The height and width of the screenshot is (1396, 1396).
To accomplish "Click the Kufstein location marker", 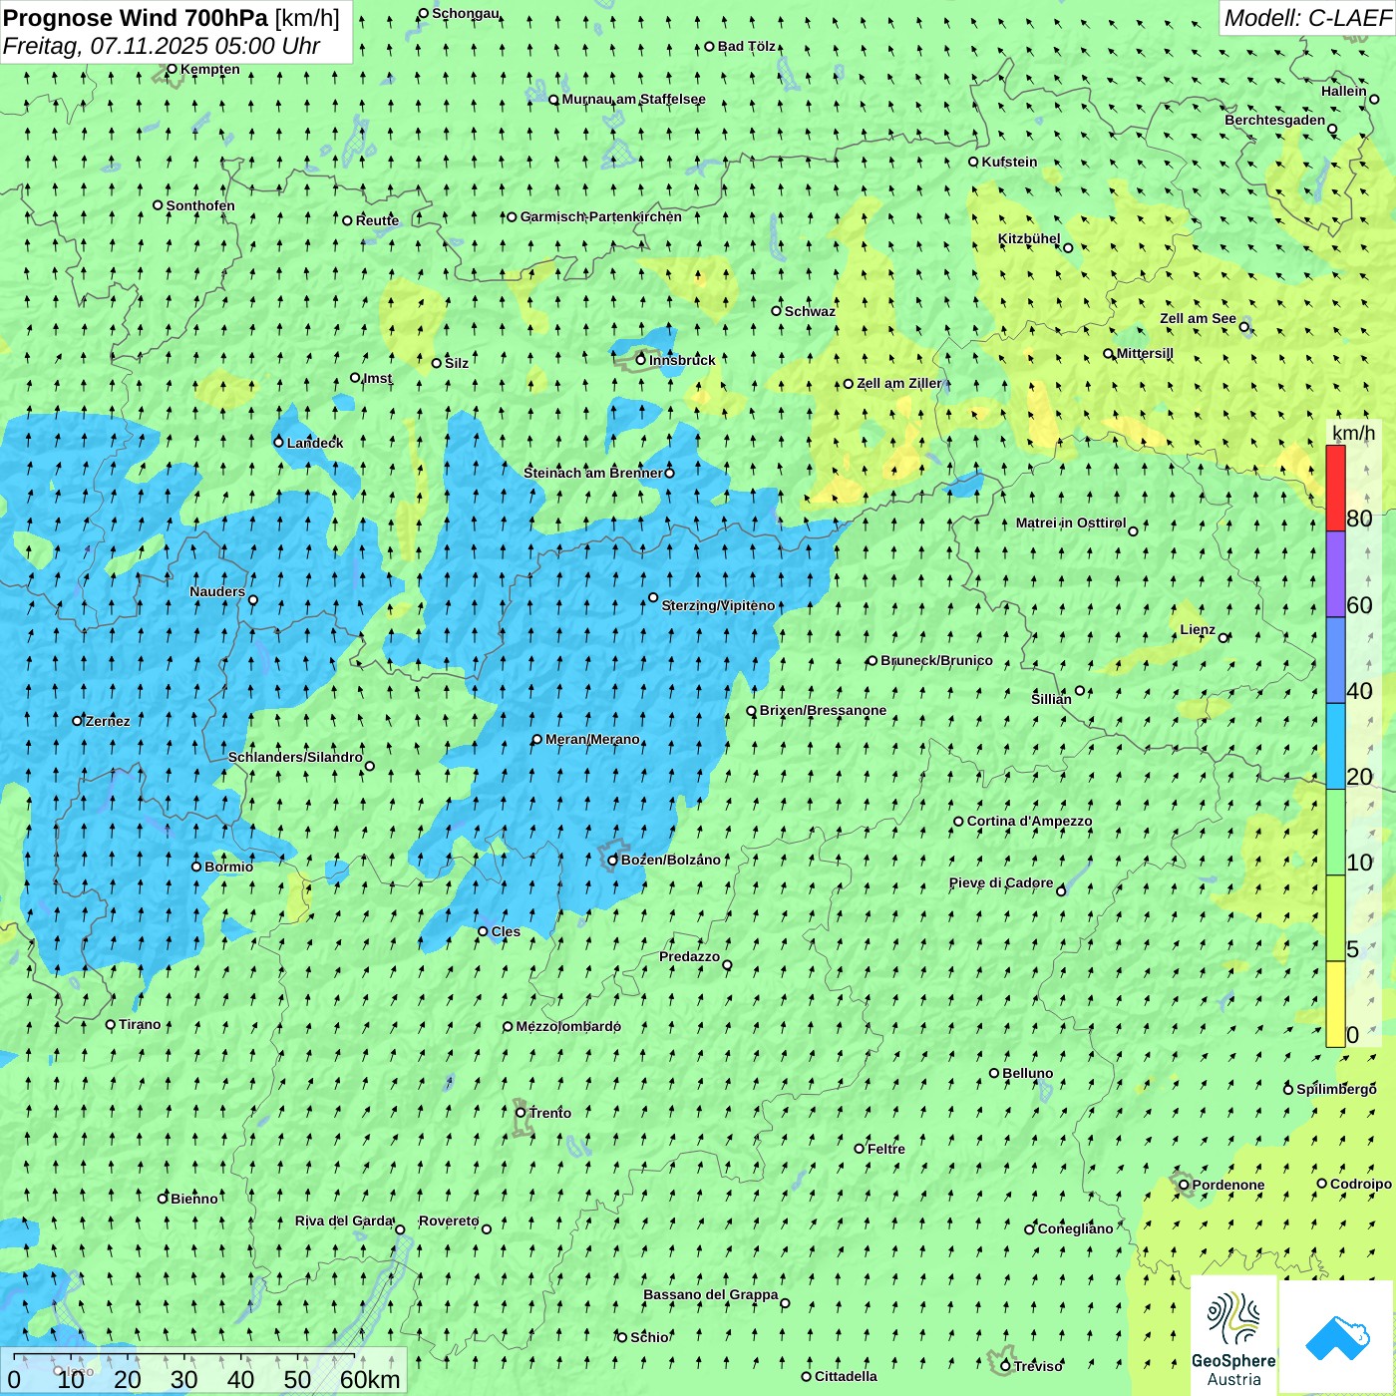I will (974, 162).
